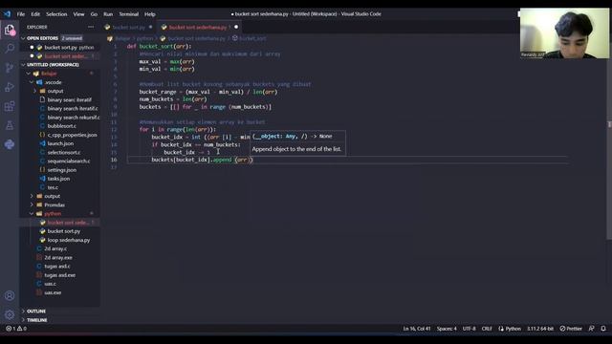
Task: Open the Go menu
Action: 94,14
